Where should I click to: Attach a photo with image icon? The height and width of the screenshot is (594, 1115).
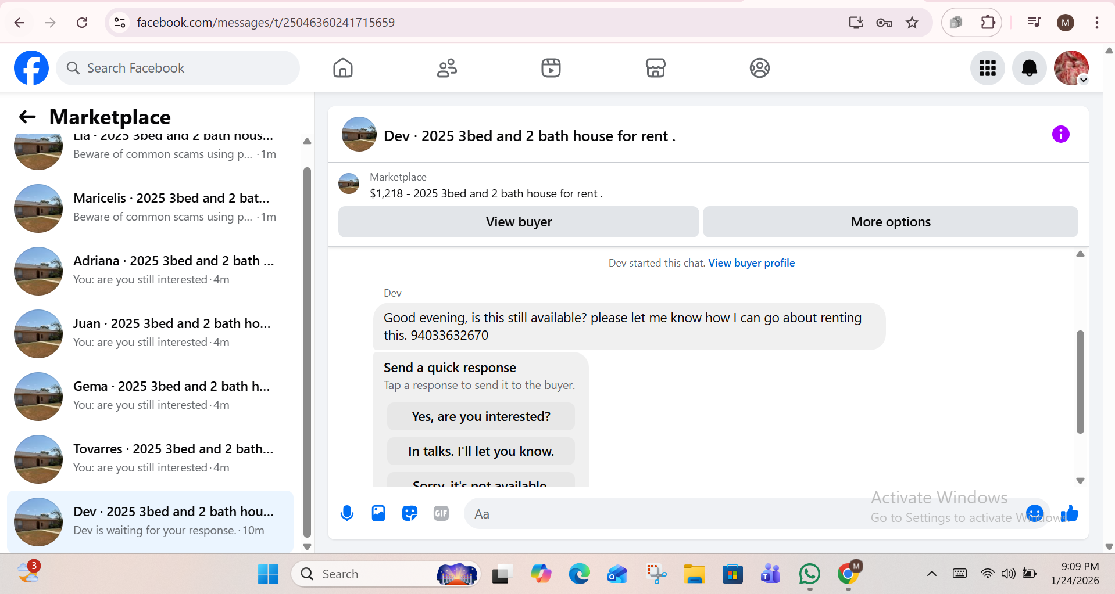click(378, 513)
